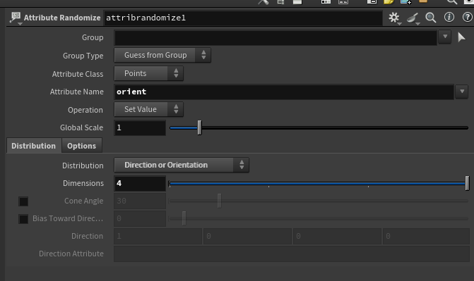The width and height of the screenshot is (474, 281).
Task: Switch to the Options tab
Action: (x=82, y=146)
